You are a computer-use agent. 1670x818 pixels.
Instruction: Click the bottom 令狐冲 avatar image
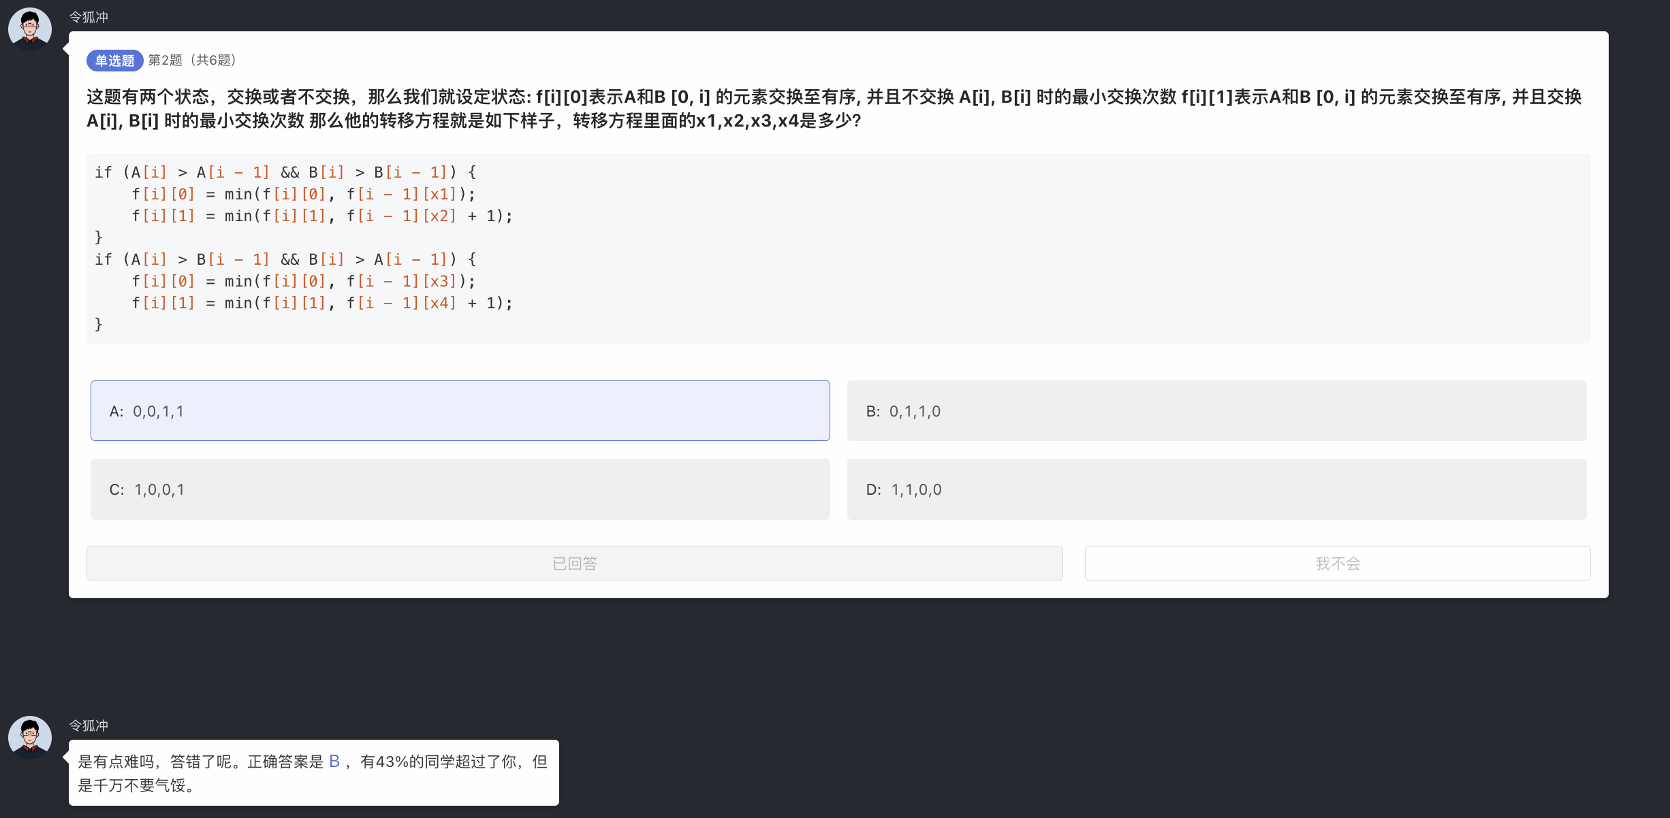[x=30, y=737]
